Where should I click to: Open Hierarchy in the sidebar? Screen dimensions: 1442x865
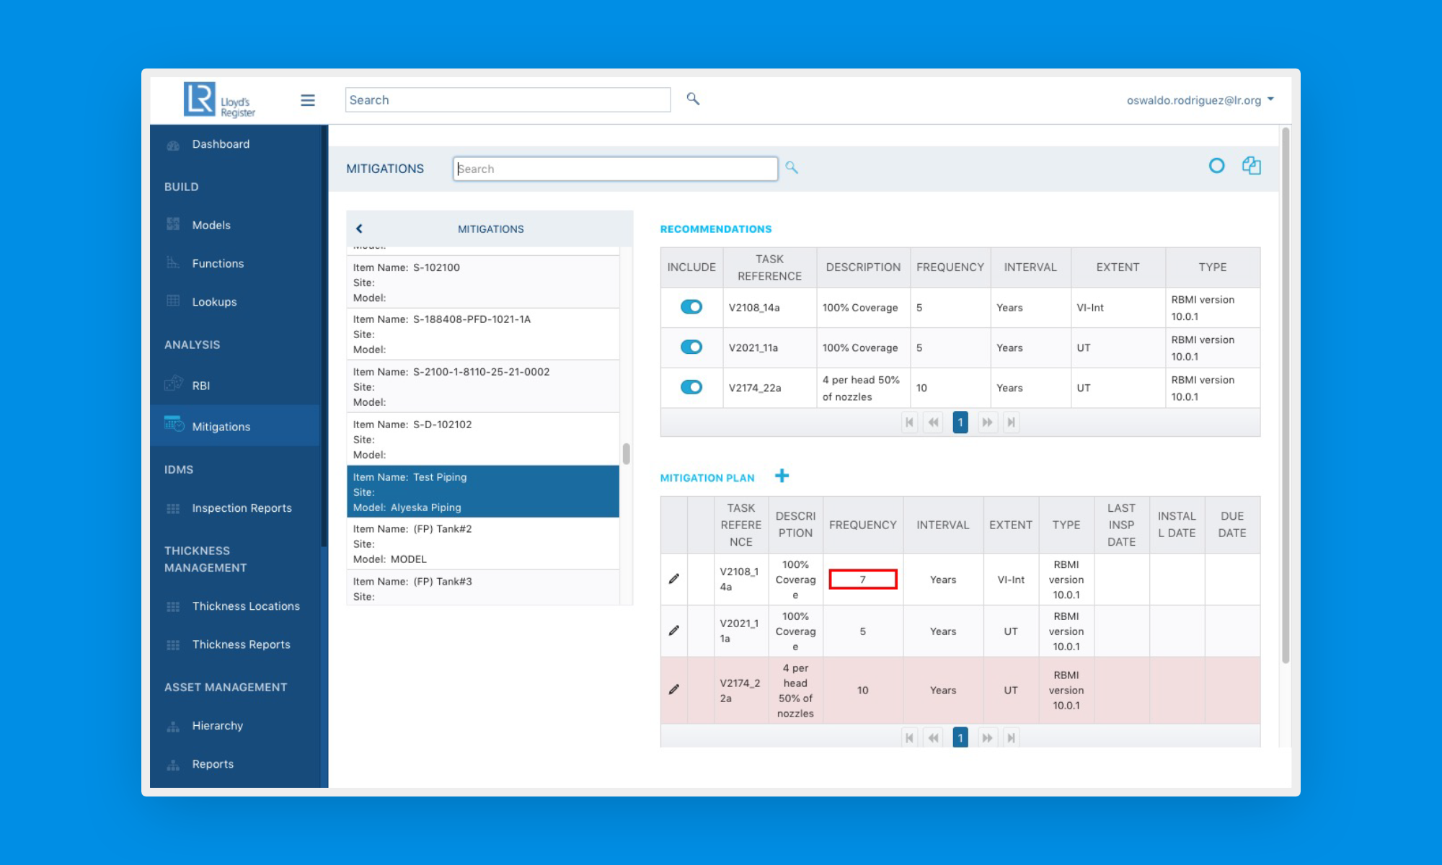217,726
